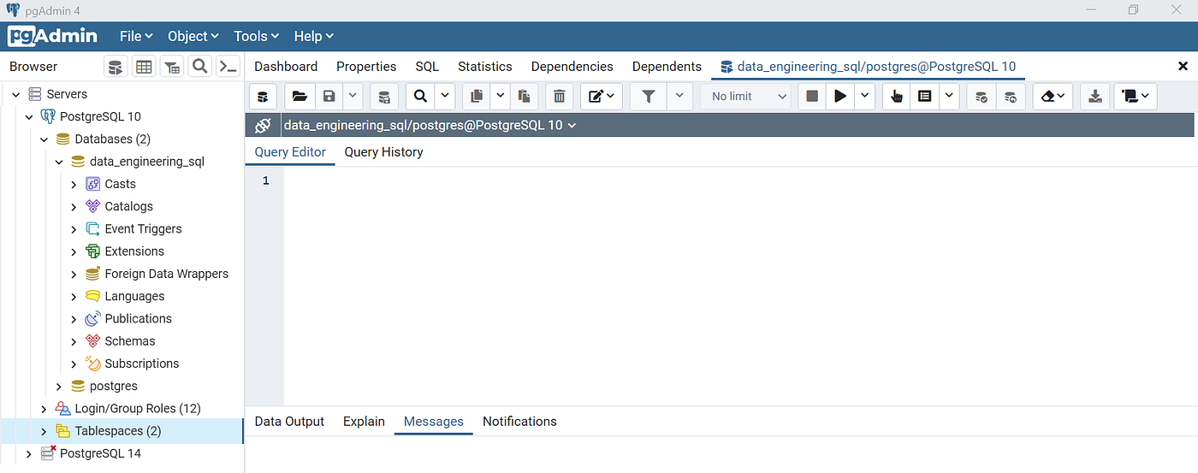Click the query tool database icon in toolbar
1198x473 pixels.
click(x=263, y=97)
